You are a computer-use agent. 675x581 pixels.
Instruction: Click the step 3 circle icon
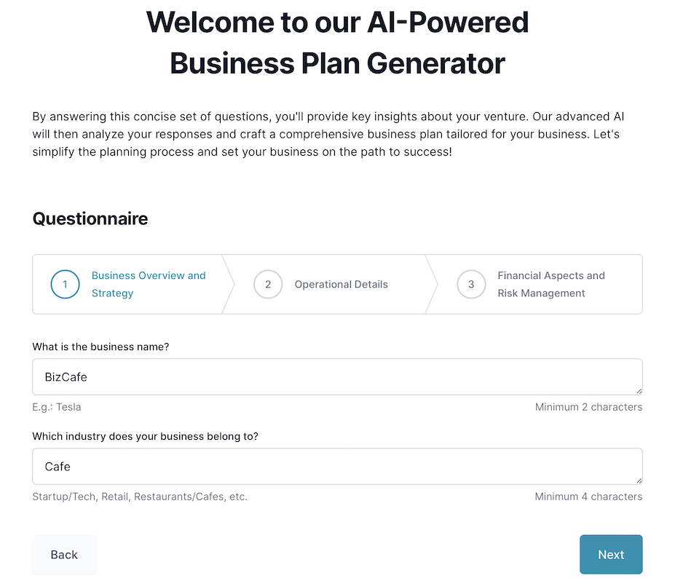(x=471, y=285)
